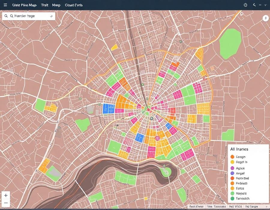Click the top bar icon right of the circle icon

coord(254,5)
